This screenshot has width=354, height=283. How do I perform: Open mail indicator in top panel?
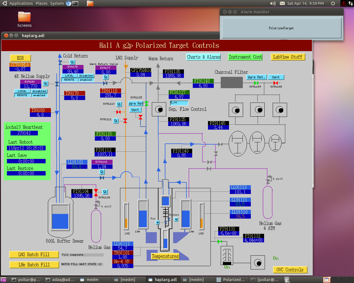(x=282, y=3)
